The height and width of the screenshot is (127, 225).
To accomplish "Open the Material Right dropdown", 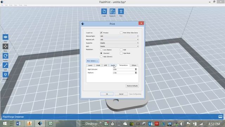I will tap(120, 36).
